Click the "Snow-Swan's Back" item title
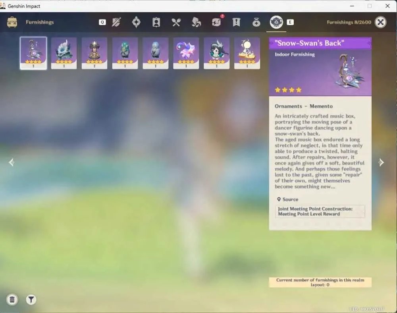This screenshot has height=313, width=397. [309, 43]
